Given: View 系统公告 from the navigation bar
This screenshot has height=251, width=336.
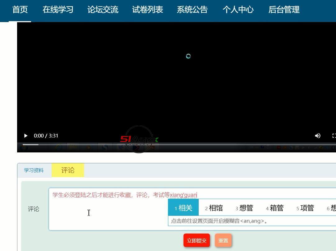Looking at the screenshot, I should 192,10.
